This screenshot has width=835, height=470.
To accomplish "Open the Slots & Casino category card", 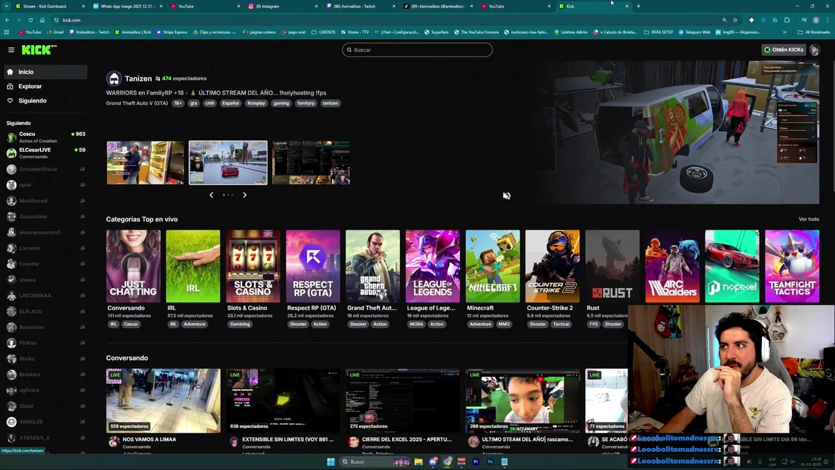I will pyautogui.click(x=253, y=266).
